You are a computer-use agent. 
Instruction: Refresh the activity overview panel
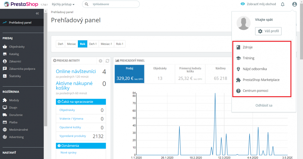click(107, 61)
